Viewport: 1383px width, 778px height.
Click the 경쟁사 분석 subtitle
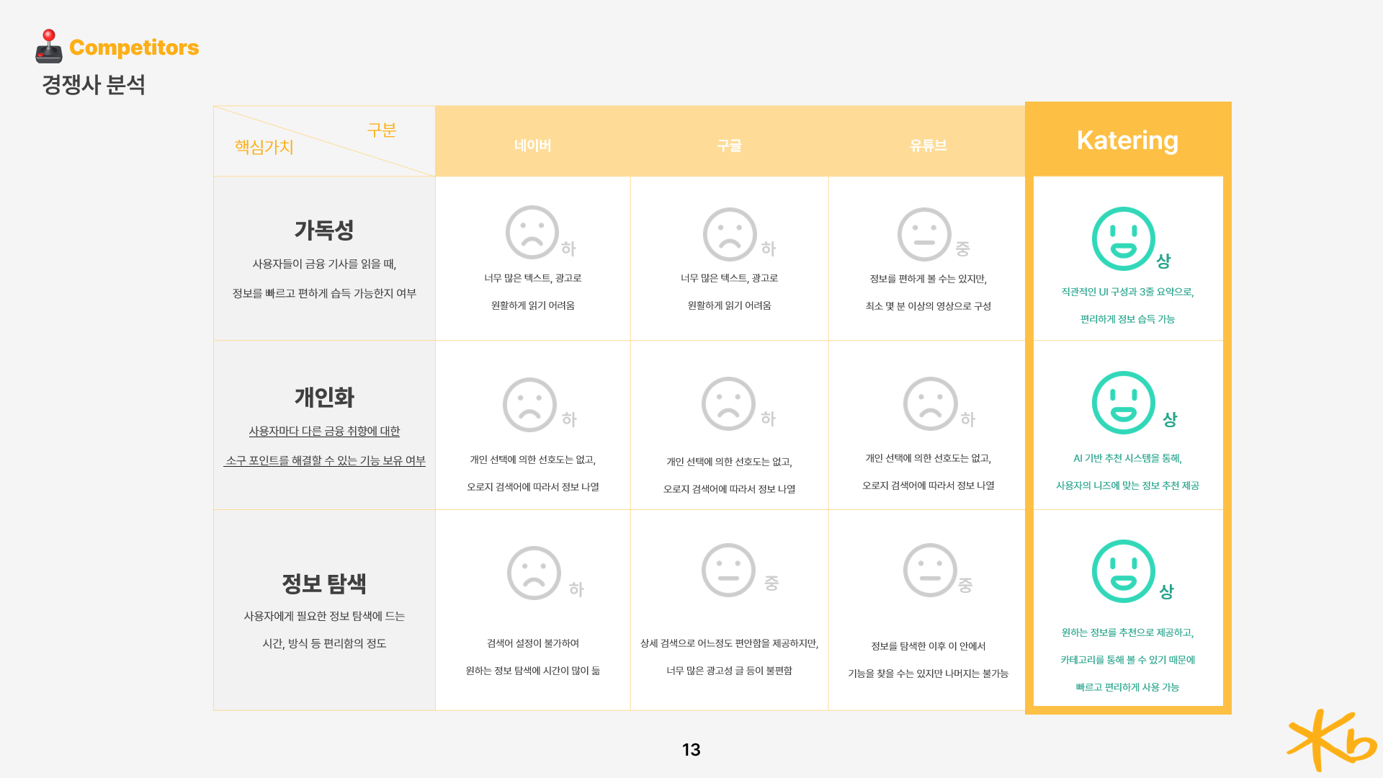pos(94,84)
